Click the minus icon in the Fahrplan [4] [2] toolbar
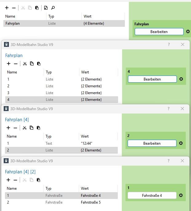Image resolution: width=191 pixels, height=211 pixels. (x=15, y=180)
